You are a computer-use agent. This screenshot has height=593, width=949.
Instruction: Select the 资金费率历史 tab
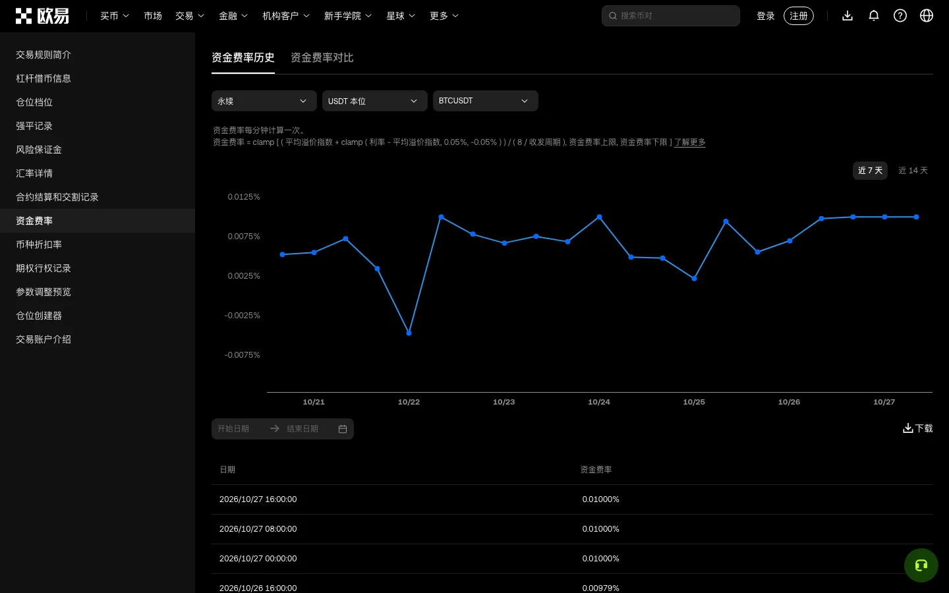[243, 58]
